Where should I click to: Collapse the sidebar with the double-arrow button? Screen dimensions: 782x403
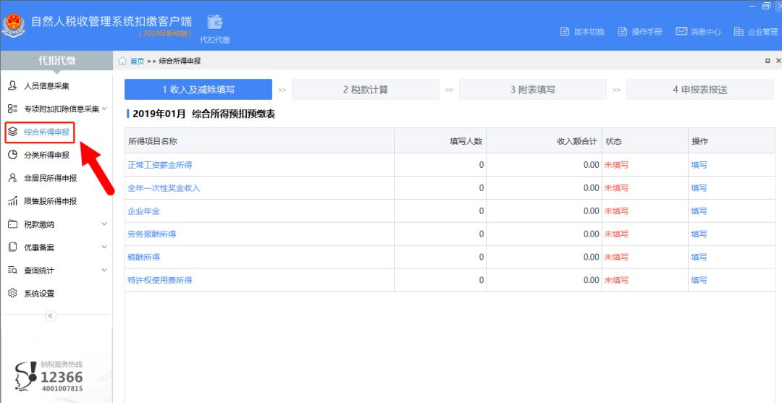click(x=51, y=315)
